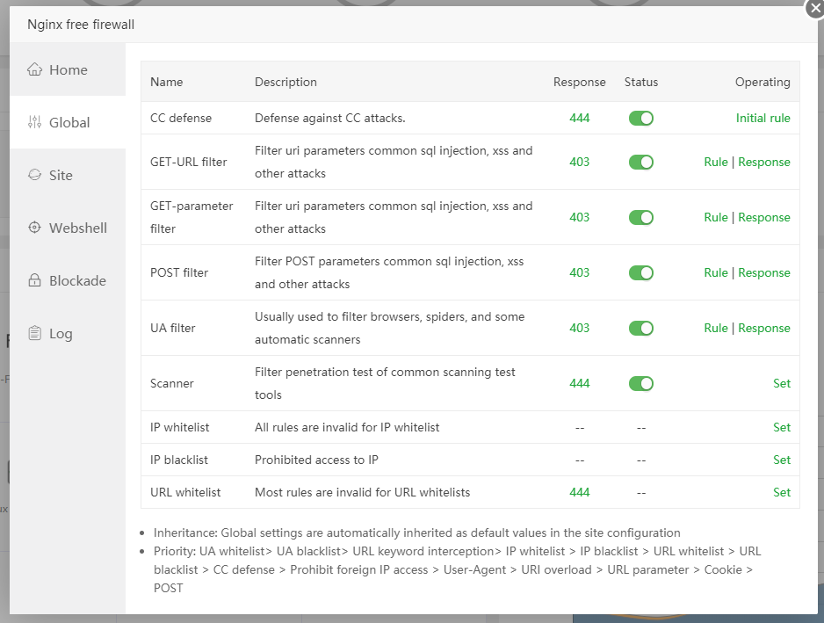This screenshot has width=824, height=623.
Task: Click the Site planet icon
Action: (35, 175)
